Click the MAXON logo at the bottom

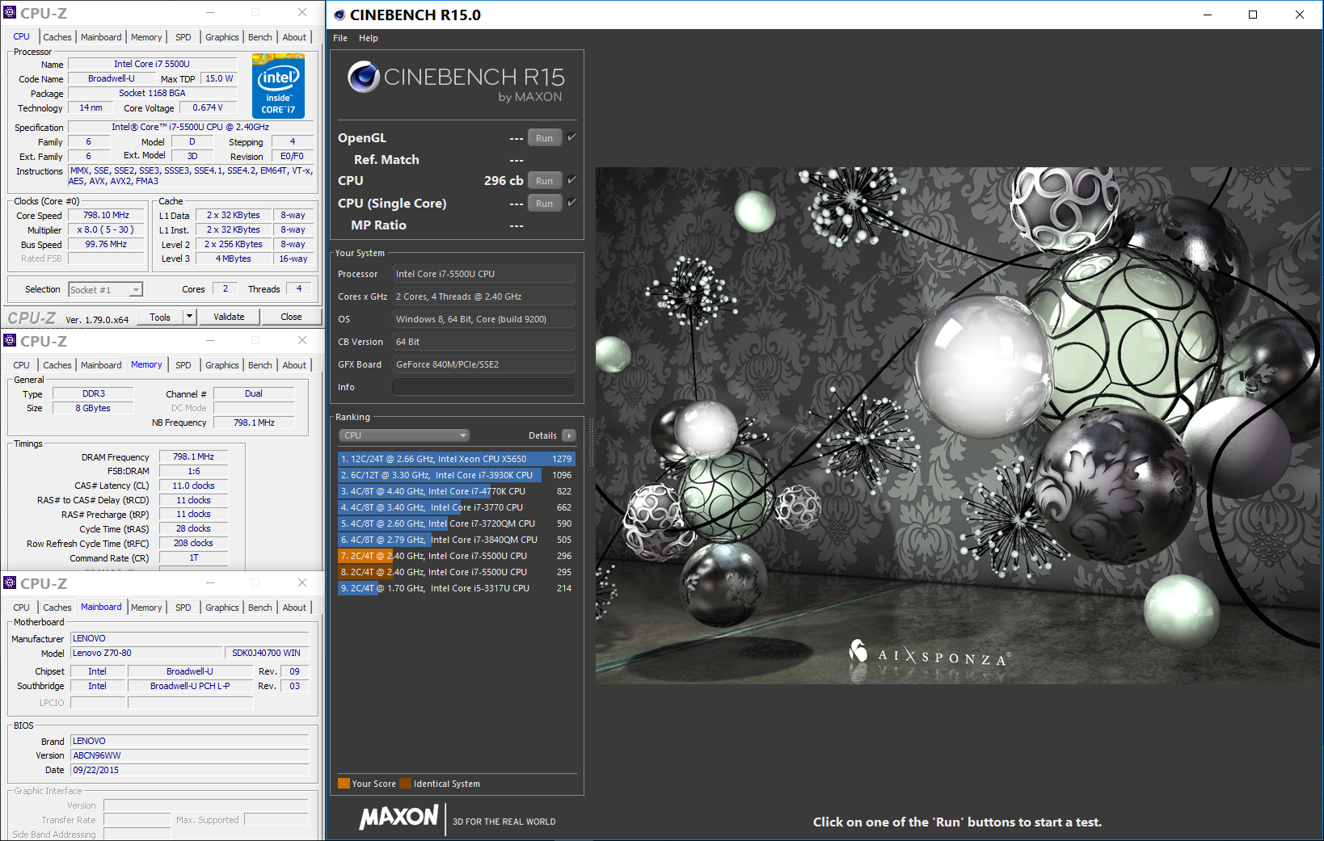(x=398, y=817)
